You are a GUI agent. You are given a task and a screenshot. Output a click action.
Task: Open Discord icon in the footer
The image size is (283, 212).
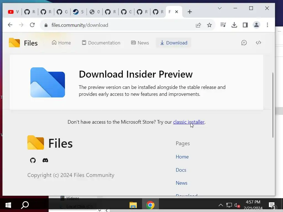pyautogui.click(x=45, y=160)
